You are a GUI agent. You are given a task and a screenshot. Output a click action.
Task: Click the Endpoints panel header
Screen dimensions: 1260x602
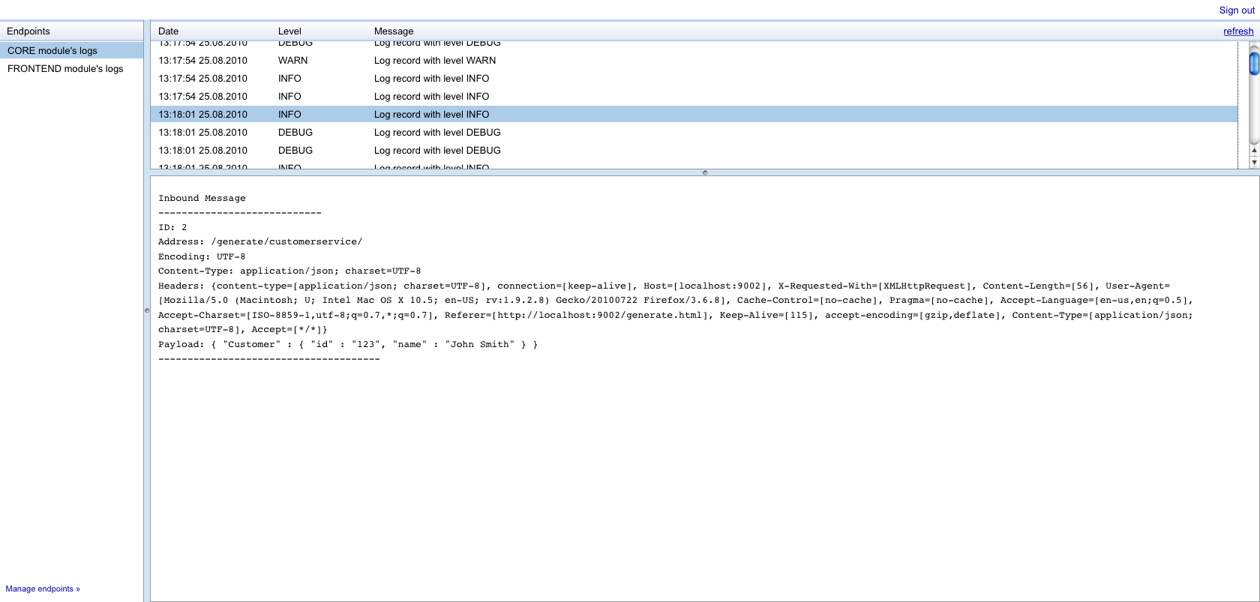click(x=28, y=31)
